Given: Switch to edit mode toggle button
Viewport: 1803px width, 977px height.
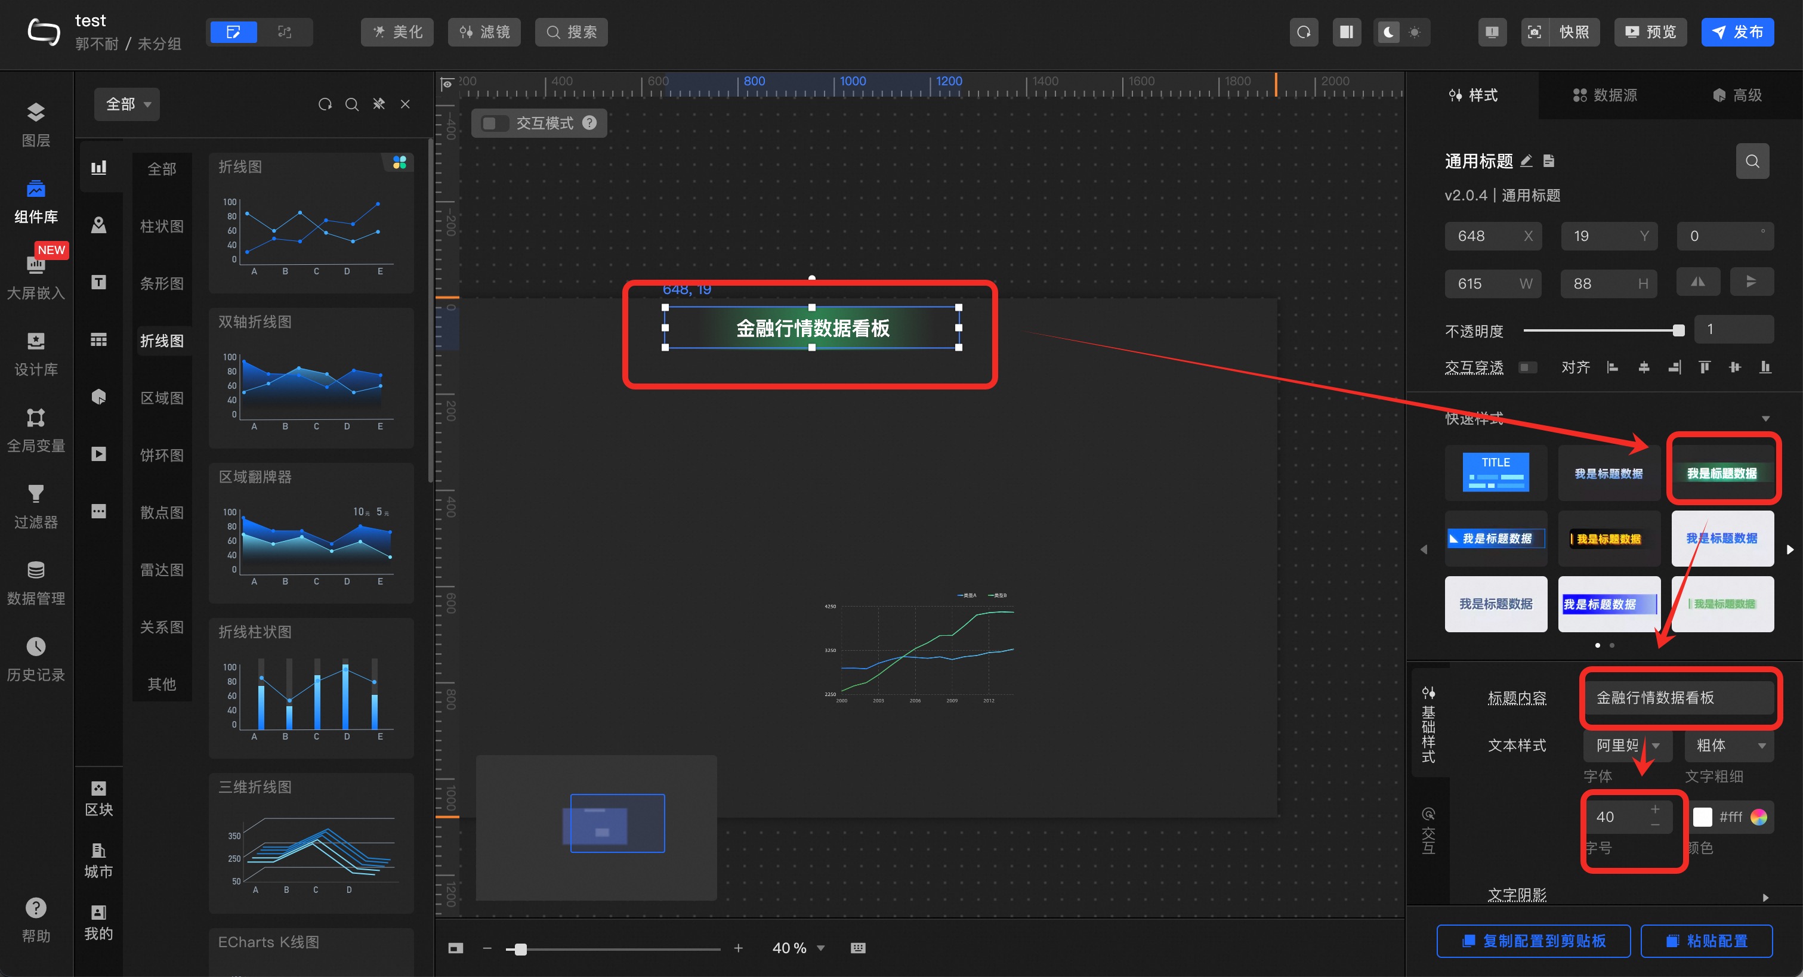Looking at the screenshot, I should tap(234, 32).
